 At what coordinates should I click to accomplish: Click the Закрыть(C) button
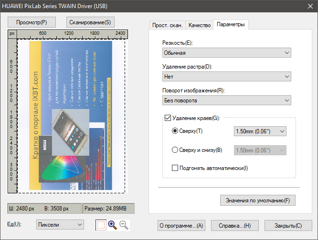(288, 225)
